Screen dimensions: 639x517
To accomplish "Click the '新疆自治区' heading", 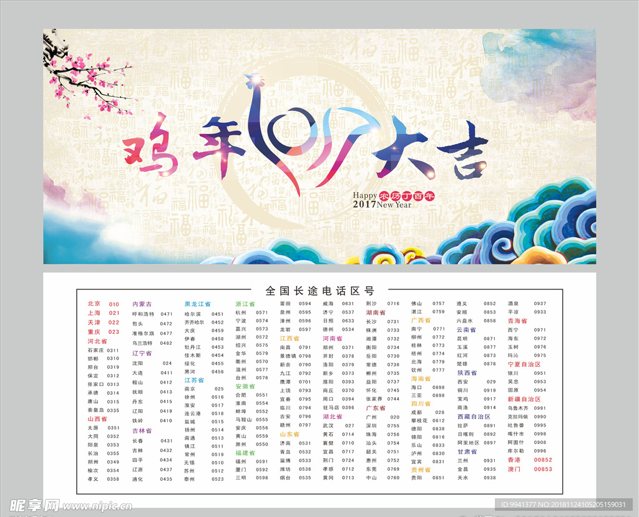I will [x=524, y=399].
